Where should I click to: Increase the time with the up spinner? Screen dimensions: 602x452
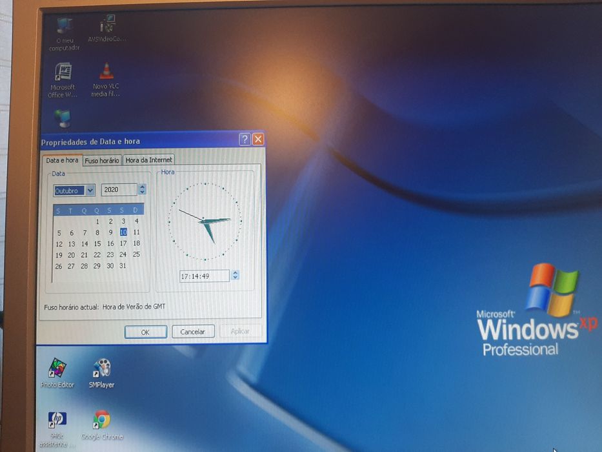(x=236, y=272)
